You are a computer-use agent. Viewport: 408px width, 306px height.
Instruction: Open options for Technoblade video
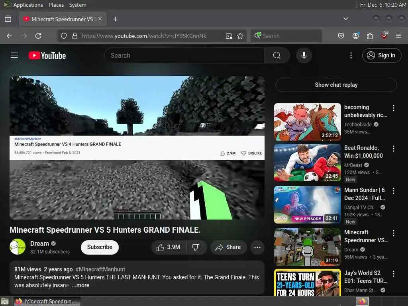coord(393,108)
